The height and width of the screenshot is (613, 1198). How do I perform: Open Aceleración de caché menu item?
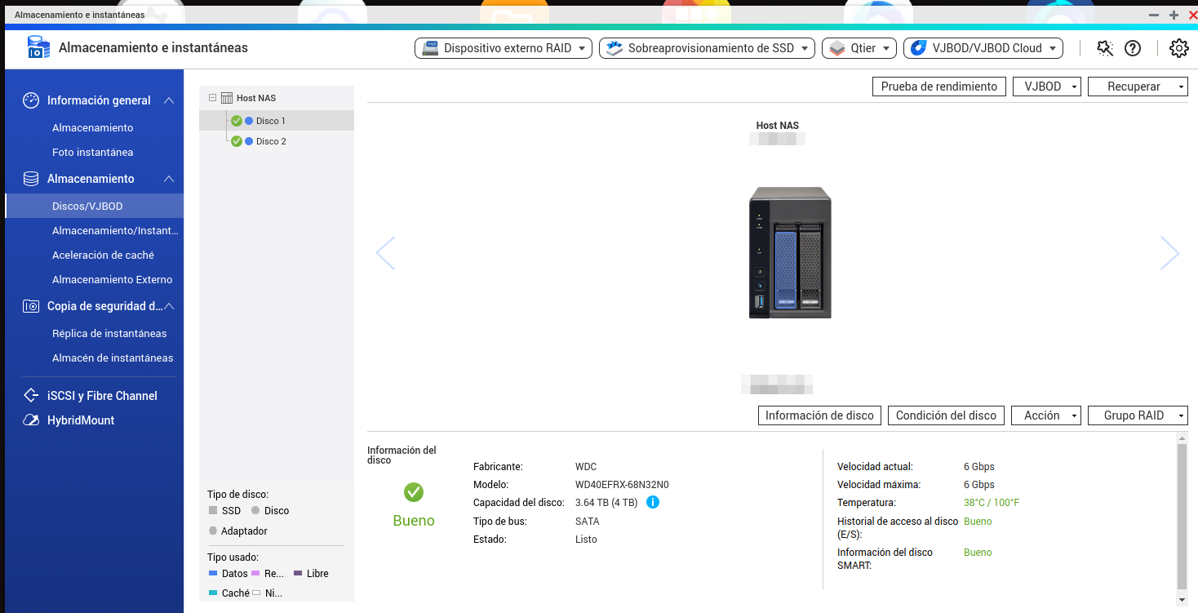tap(103, 255)
